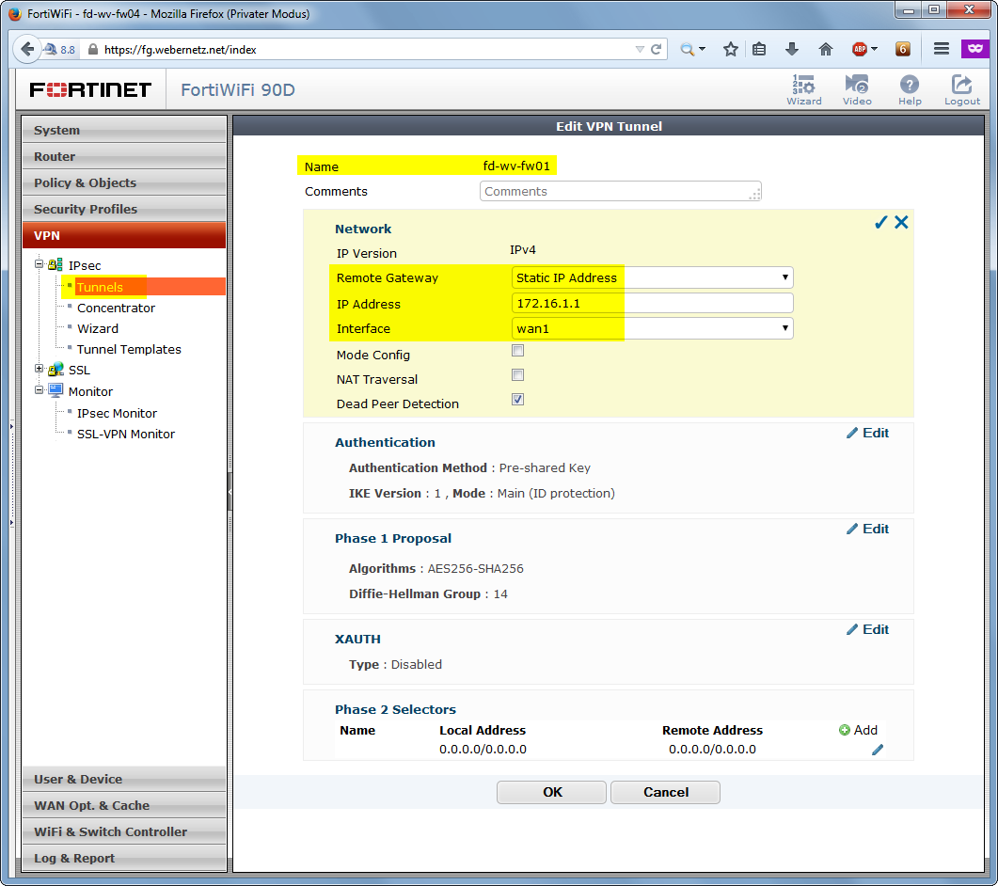Click the Logout icon
Screen dimensions: 998x886
click(961, 89)
